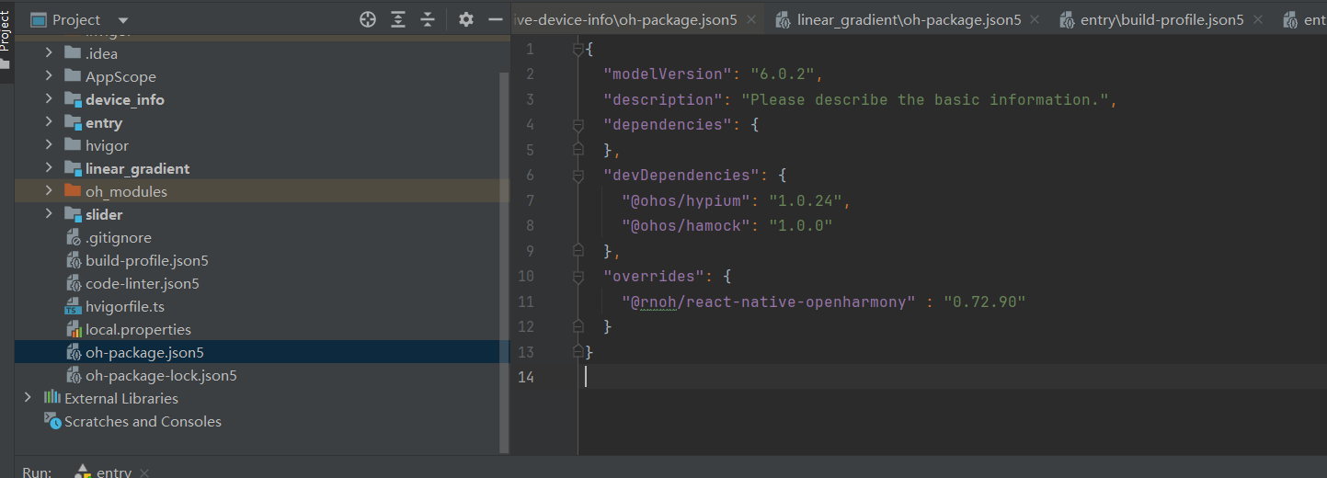The height and width of the screenshot is (478, 1327).
Task: Expand the linear_gradient module
Action: click(x=49, y=168)
